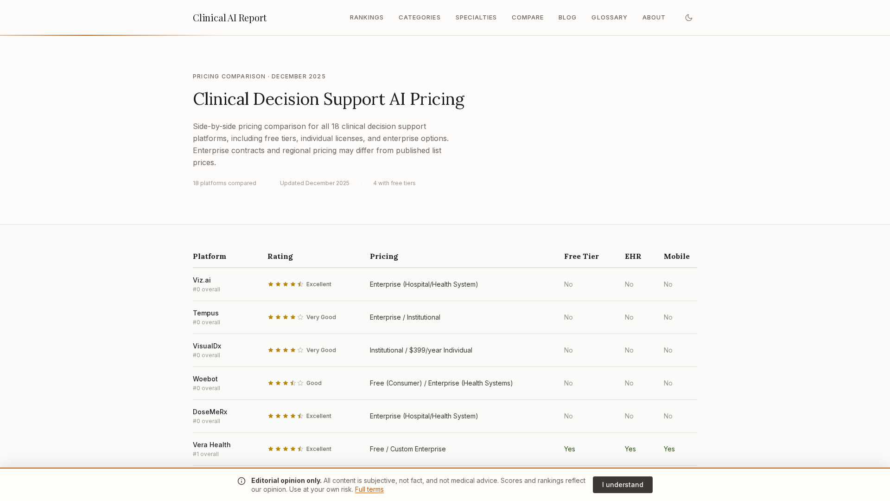Click the Clinical AI Report logo
This screenshot has height=501, width=890.
[230, 18]
